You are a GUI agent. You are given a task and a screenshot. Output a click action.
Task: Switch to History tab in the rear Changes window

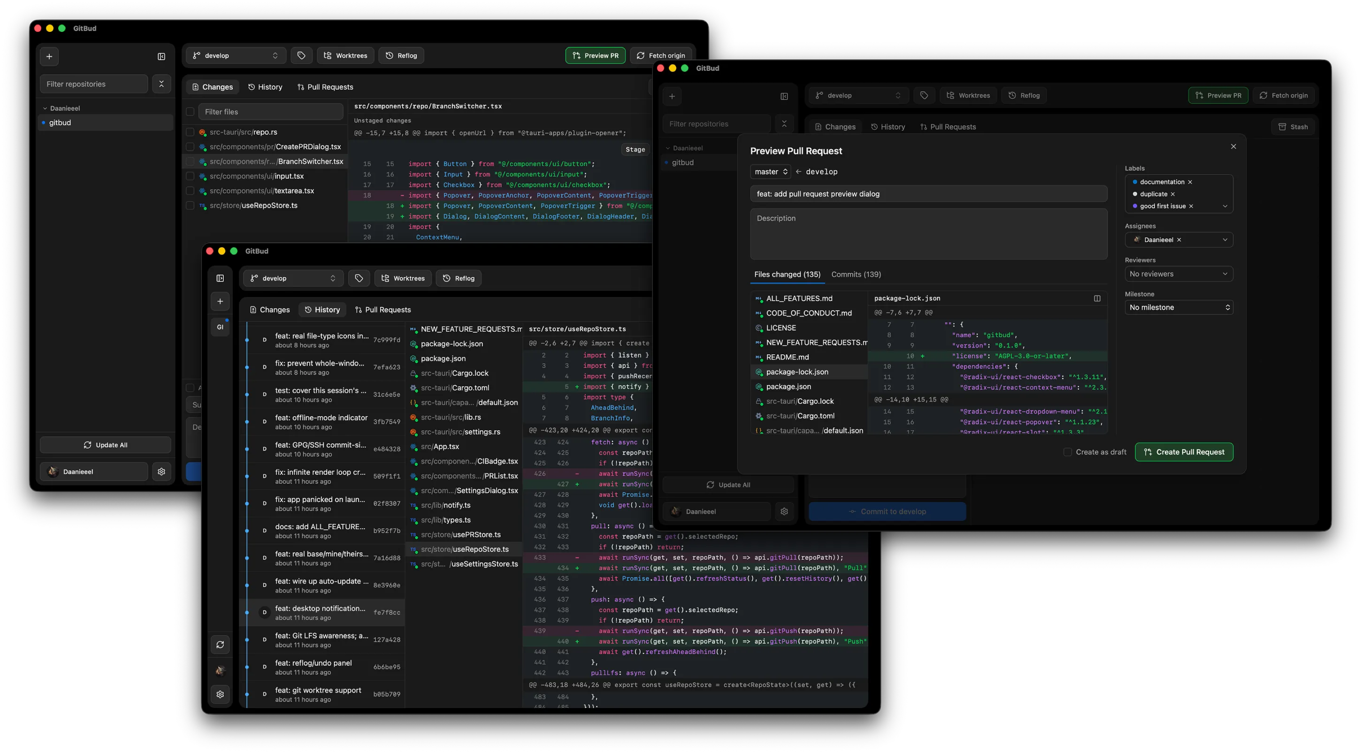[265, 87]
